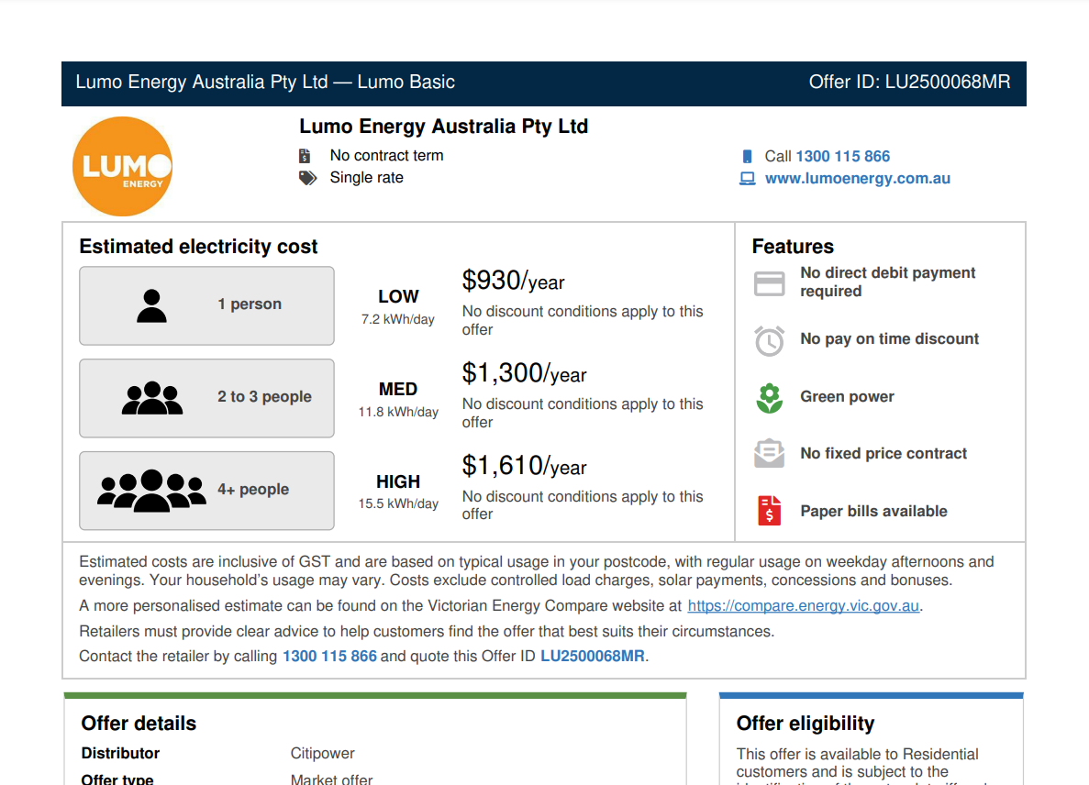Click the LOW usage label
This screenshot has height=785, width=1089.
pyautogui.click(x=399, y=296)
